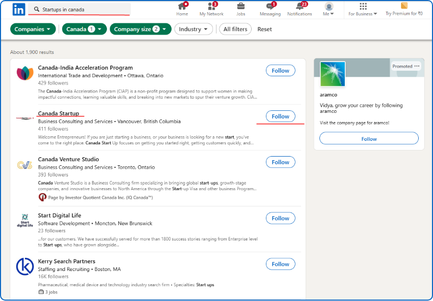Click 'Visit the company page for aramco!' text
Viewport: 433px width, 301px height.
(x=355, y=123)
